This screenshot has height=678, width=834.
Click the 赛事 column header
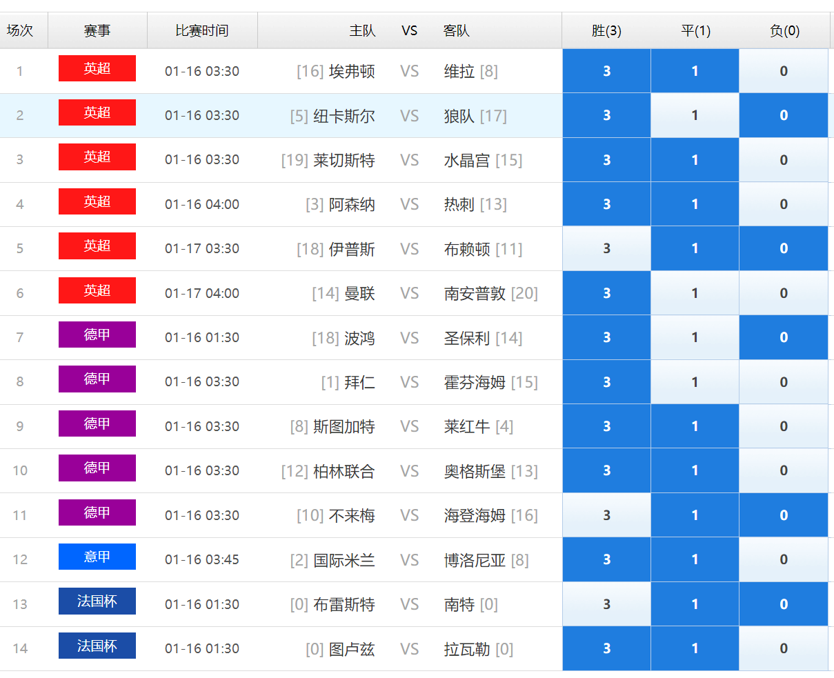[97, 30]
